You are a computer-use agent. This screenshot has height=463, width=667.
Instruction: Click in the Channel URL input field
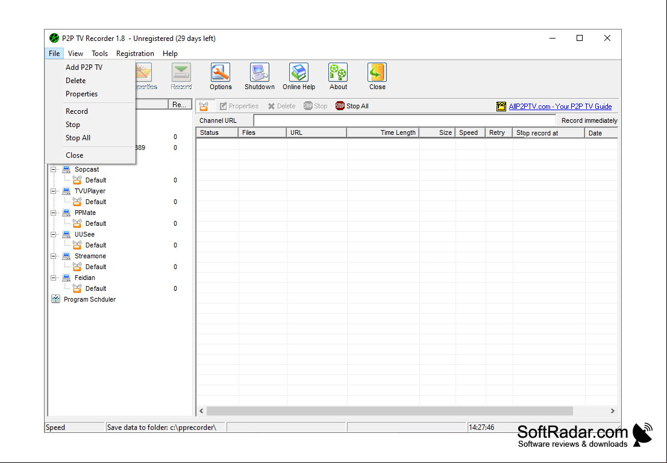pos(404,120)
